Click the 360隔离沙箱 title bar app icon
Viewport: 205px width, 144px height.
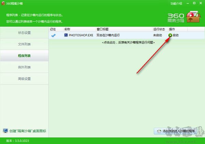(3, 3)
